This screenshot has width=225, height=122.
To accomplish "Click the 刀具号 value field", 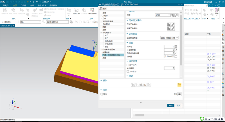I will tap(169, 46).
